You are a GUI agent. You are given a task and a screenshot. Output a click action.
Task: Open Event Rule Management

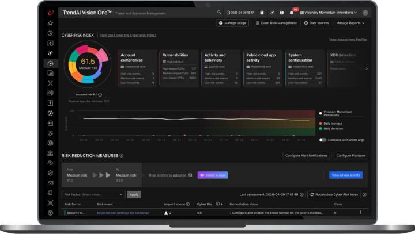pyautogui.click(x=276, y=23)
